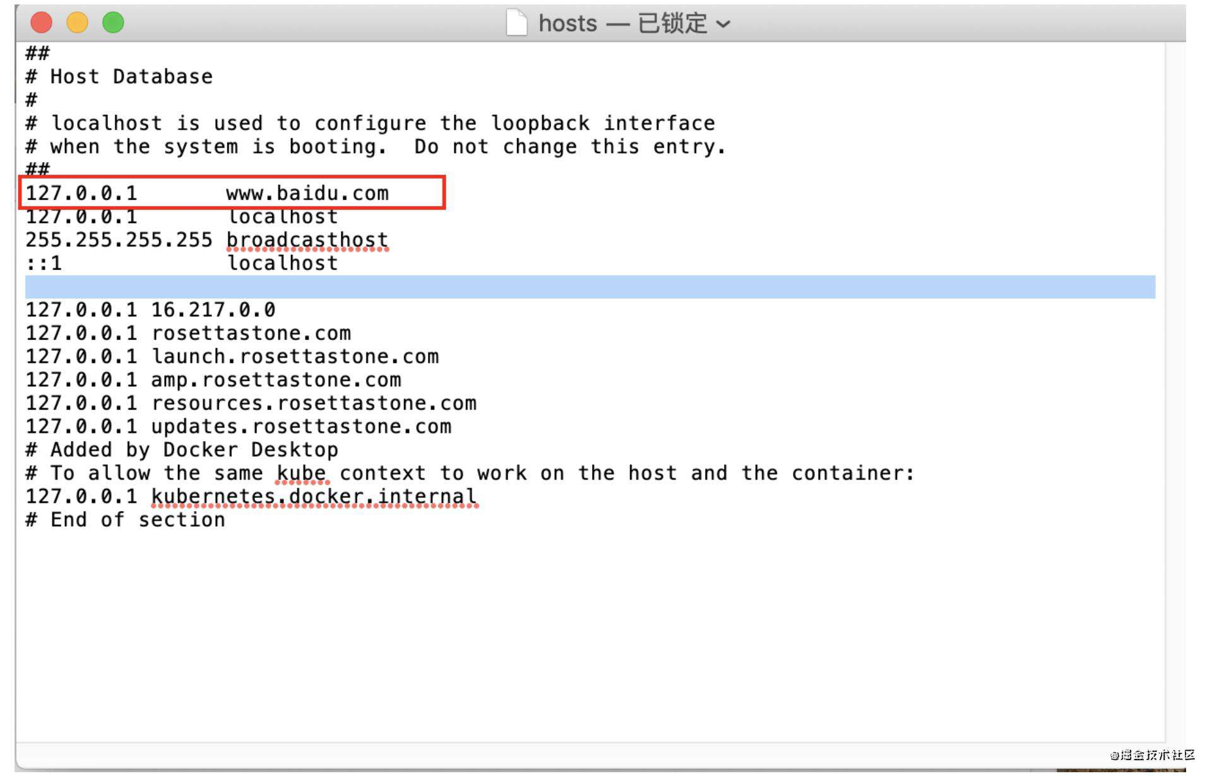Click the 'www.baidu.com' hostname entry
1212x776 pixels.
307,193
